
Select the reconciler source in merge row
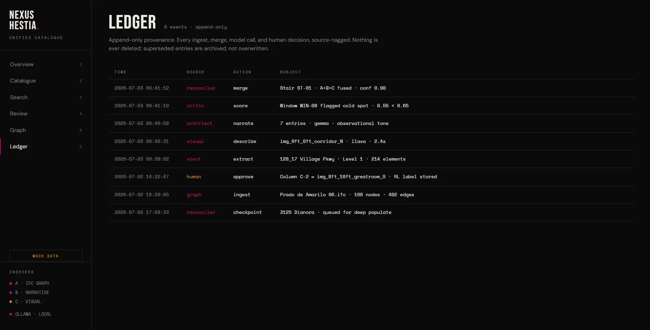[x=201, y=88]
